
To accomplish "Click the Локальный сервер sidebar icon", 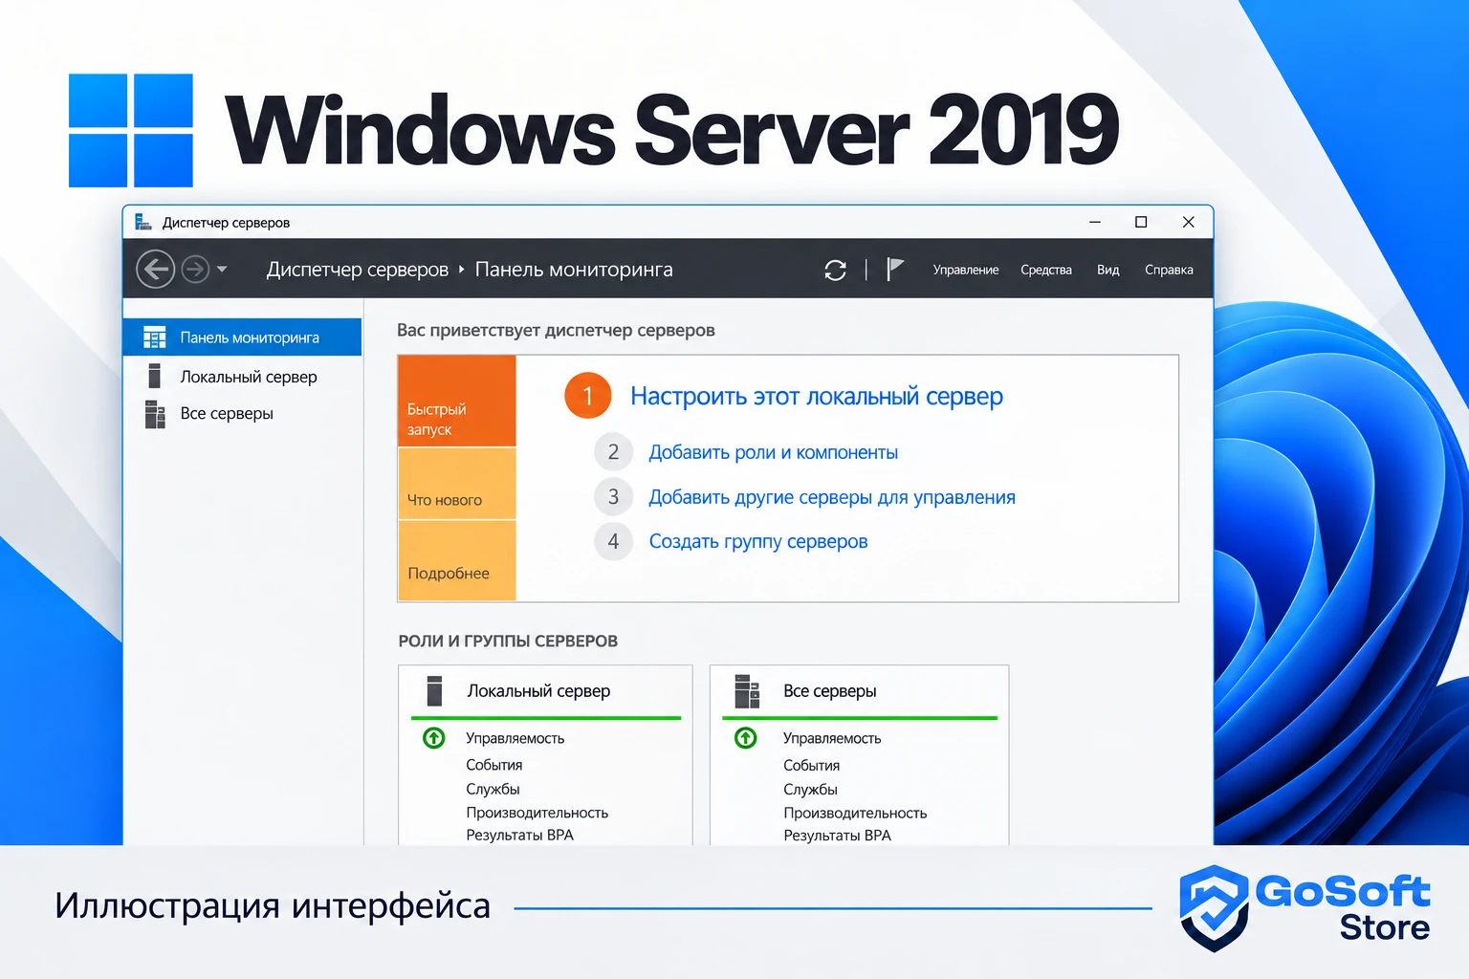I will 154,377.
